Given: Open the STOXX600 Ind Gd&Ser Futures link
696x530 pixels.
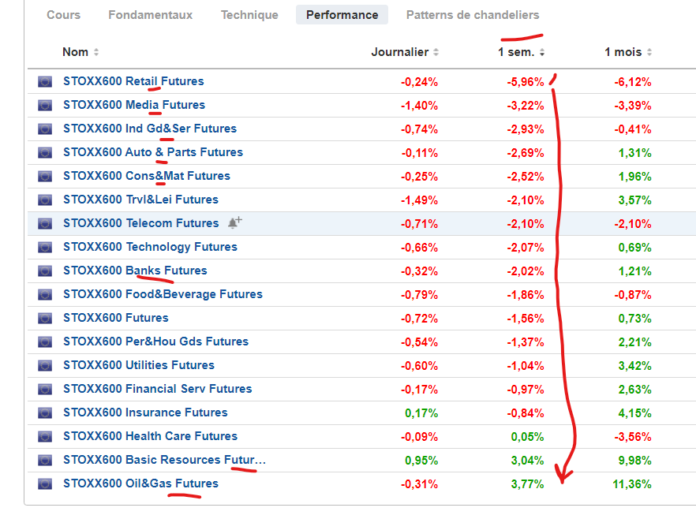Looking at the screenshot, I should pos(150,129).
